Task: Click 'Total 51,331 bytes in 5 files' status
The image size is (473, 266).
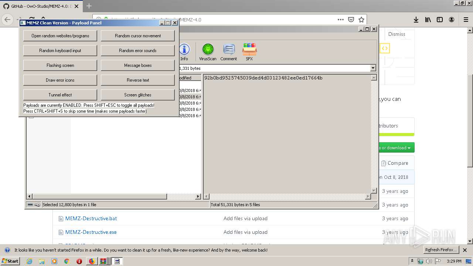Action: tap(235, 205)
